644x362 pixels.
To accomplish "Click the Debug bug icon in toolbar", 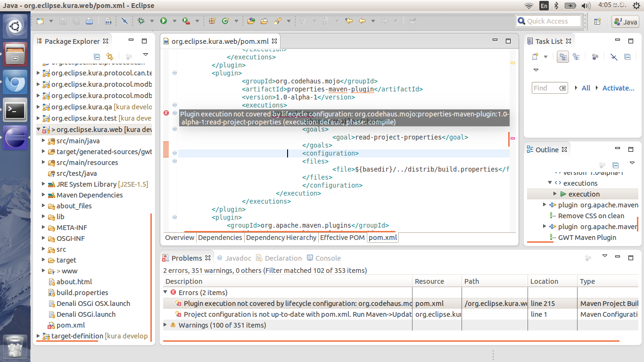I will [141, 21].
